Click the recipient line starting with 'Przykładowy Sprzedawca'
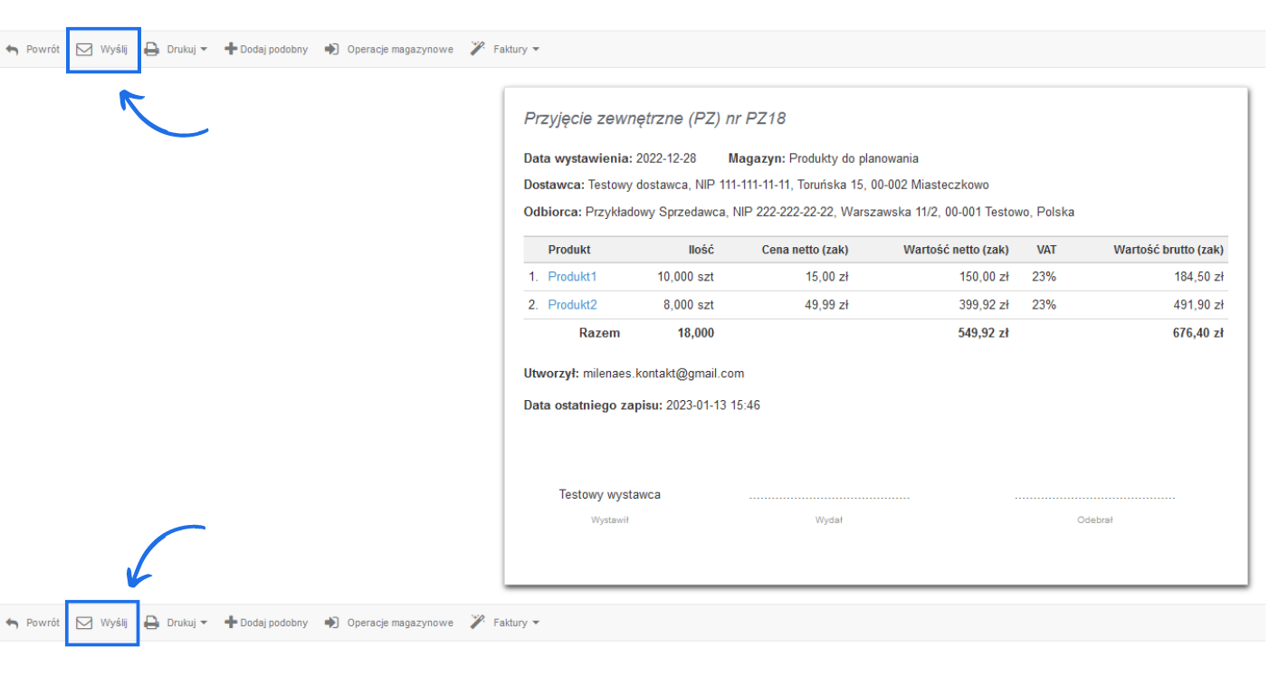Viewport: 1269px width, 677px height. (830, 212)
